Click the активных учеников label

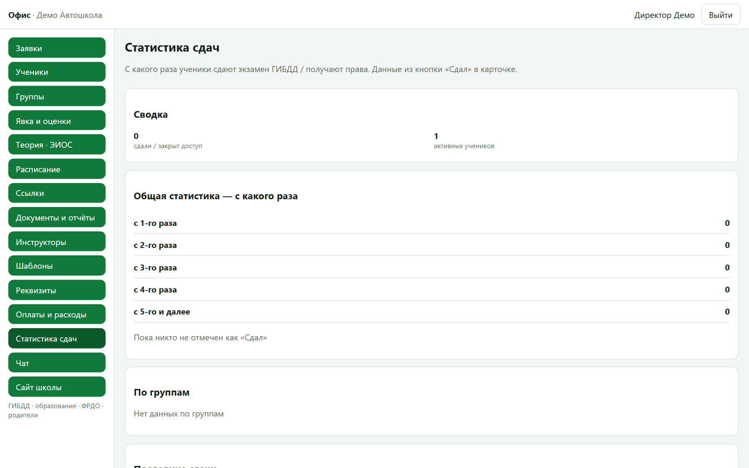click(464, 146)
